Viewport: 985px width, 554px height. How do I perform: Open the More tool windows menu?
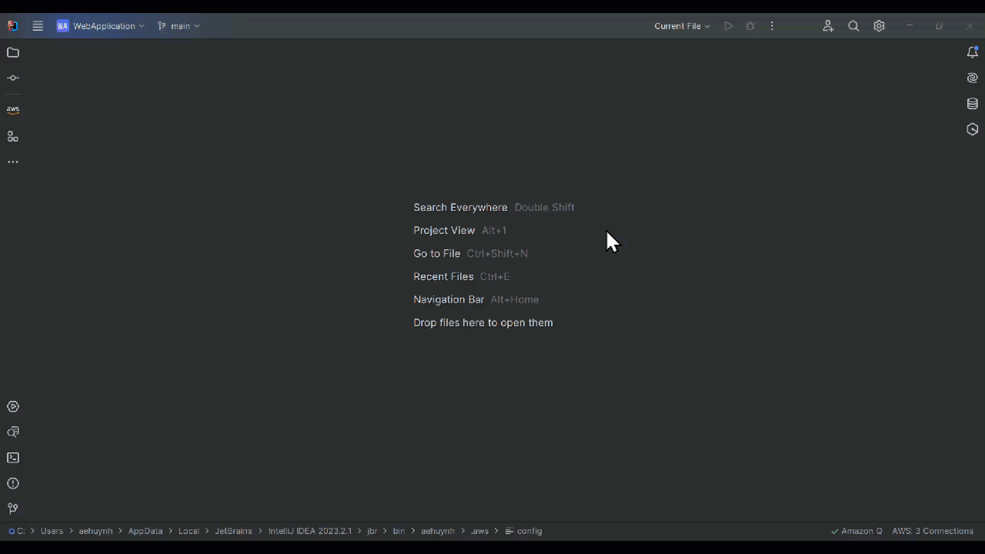click(12, 162)
